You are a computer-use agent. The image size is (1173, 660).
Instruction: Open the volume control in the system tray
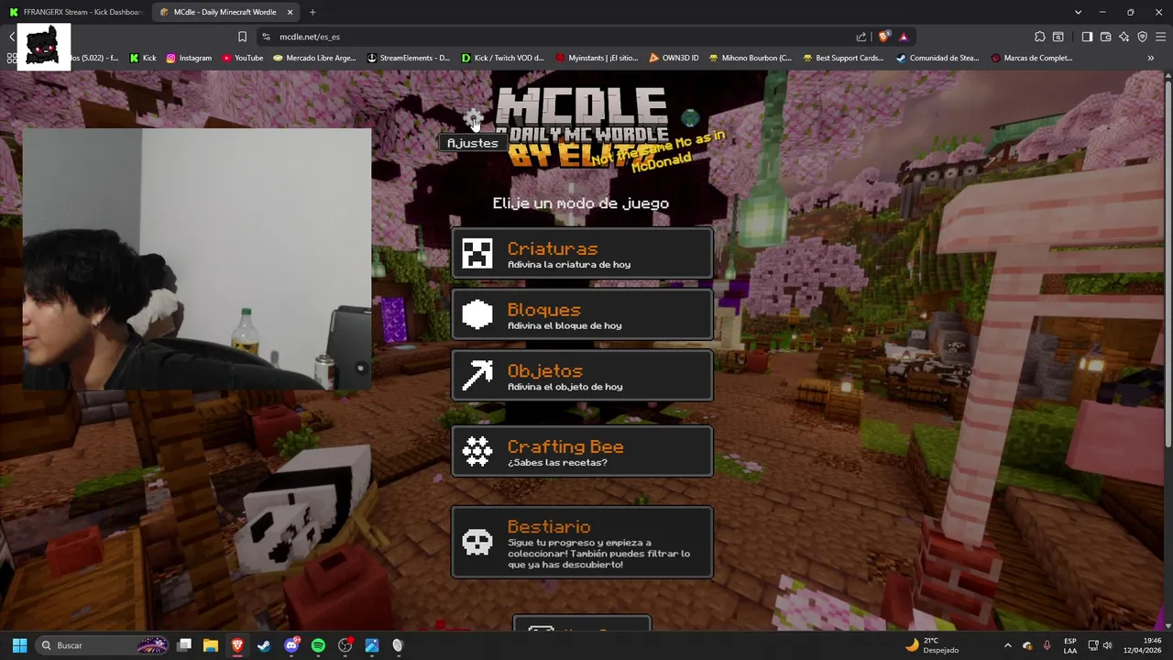pos(1107,645)
